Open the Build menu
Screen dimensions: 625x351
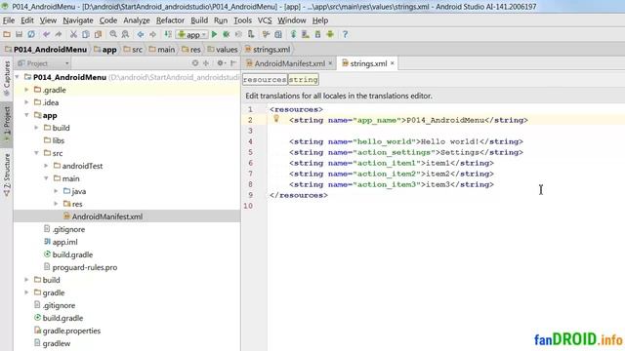pos(199,20)
